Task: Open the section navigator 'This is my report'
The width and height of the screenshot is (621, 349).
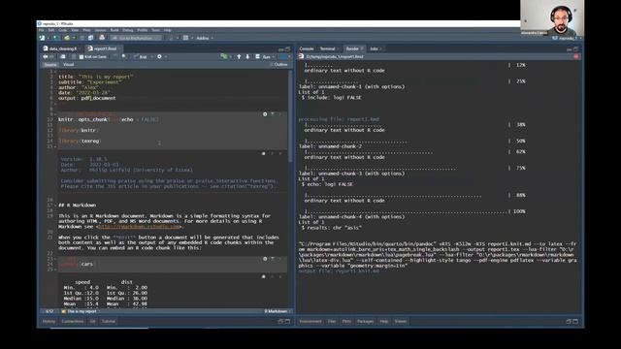Action: (82, 311)
